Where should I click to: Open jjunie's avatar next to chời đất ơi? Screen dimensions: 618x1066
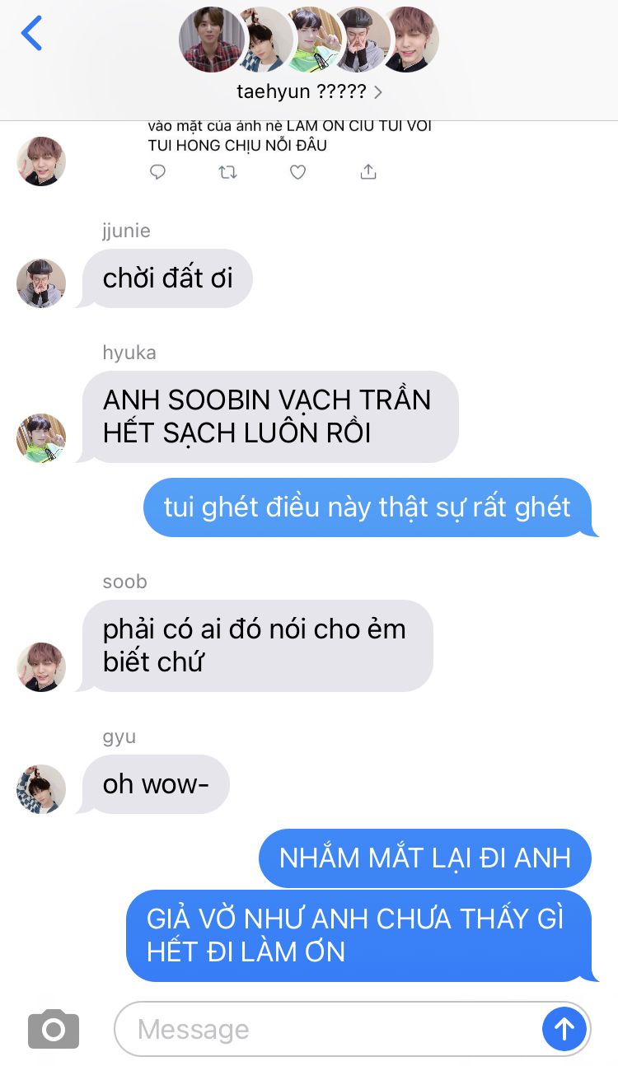coord(41,283)
